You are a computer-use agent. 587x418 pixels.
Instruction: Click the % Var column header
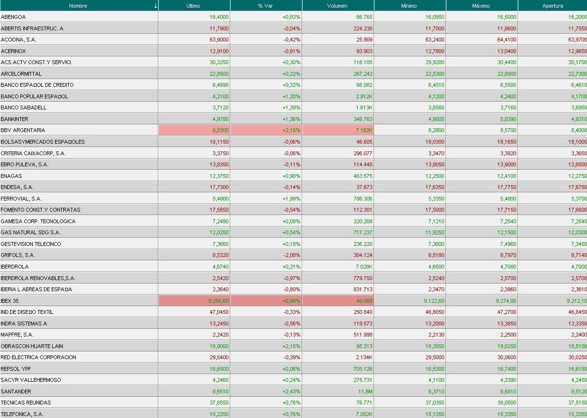[x=266, y=6]
